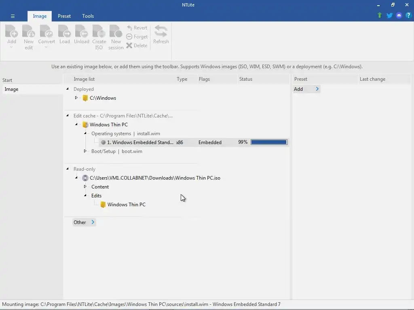Click the New edit toolbar icon

pyautogui.click(x=29, y=31)
